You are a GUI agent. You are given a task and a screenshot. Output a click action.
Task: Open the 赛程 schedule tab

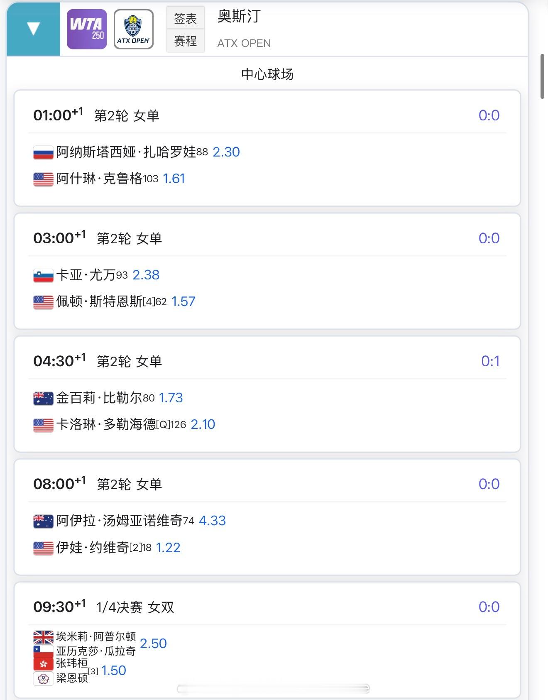tap(185, 41)
